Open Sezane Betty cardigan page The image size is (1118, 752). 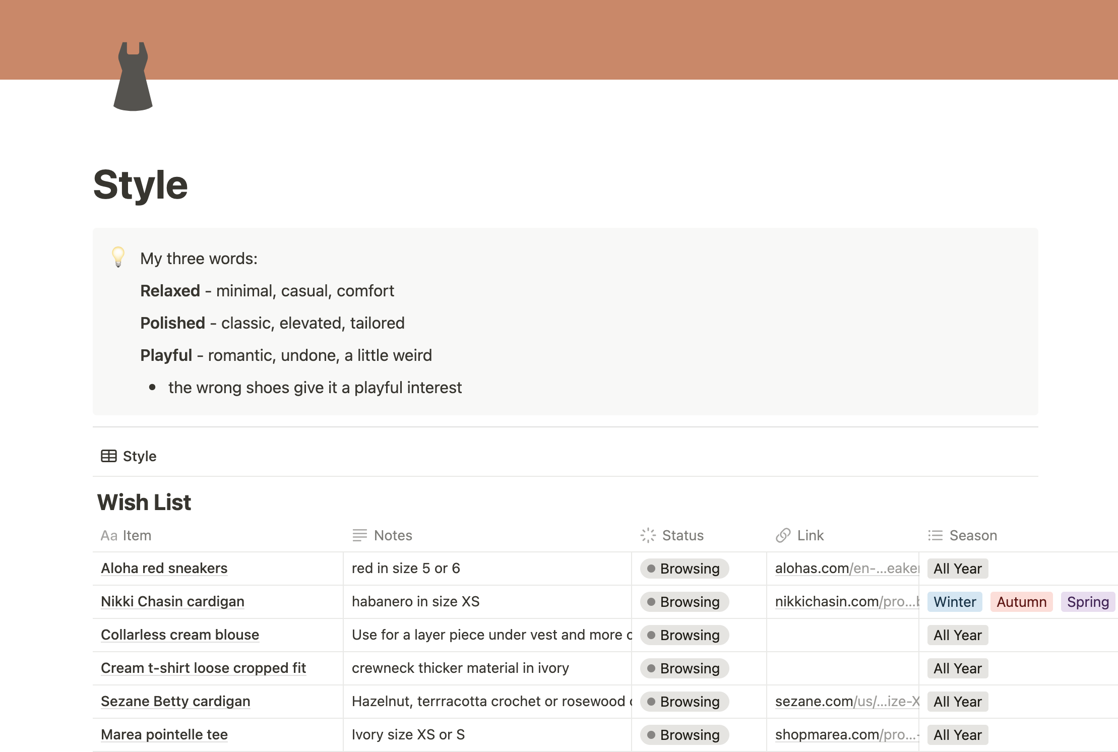click(175, 702)
